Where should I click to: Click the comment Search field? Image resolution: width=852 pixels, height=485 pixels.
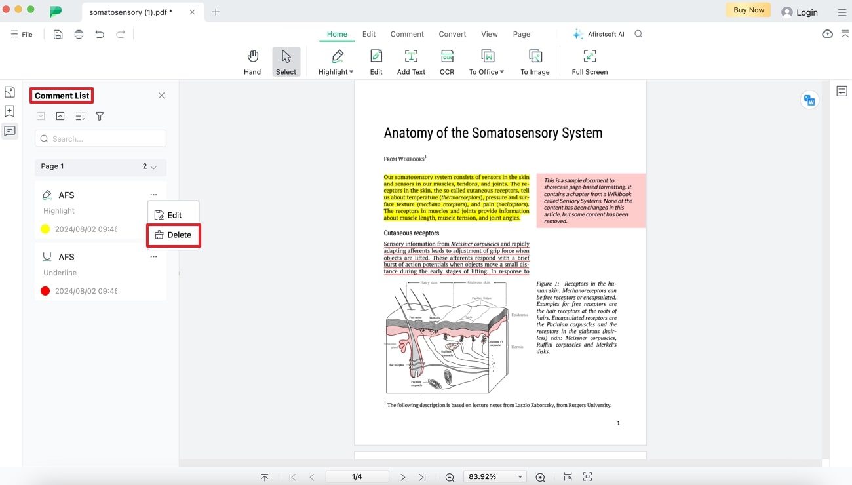[x=100, y=139]
